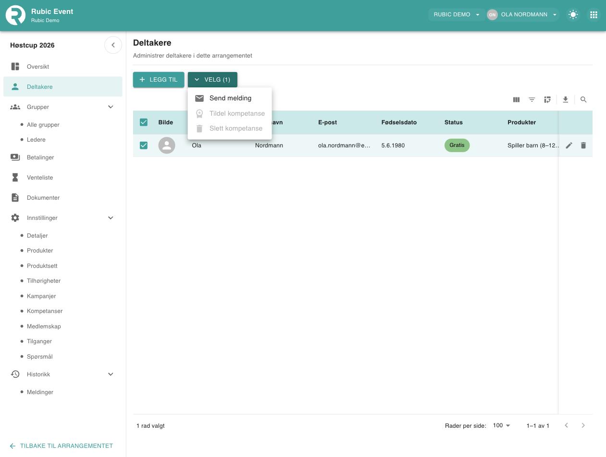
Task: Open the Ola Nordmann user menu
Action: point(523,14)
